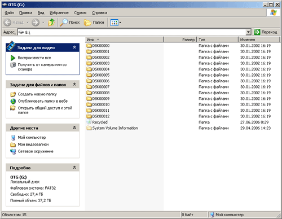282x219 pixels.
Task: Click Опубликовать папку в вебе link
Action: [43, 101]
